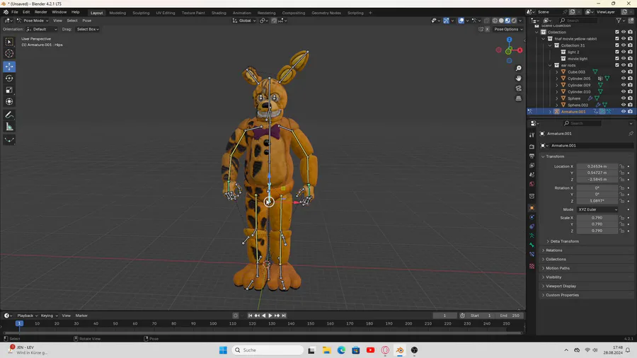The width and height of the screenshot is (637, 358).
Task: Toggle camera view icon in viewport
Action: click(x=518, y=88)
